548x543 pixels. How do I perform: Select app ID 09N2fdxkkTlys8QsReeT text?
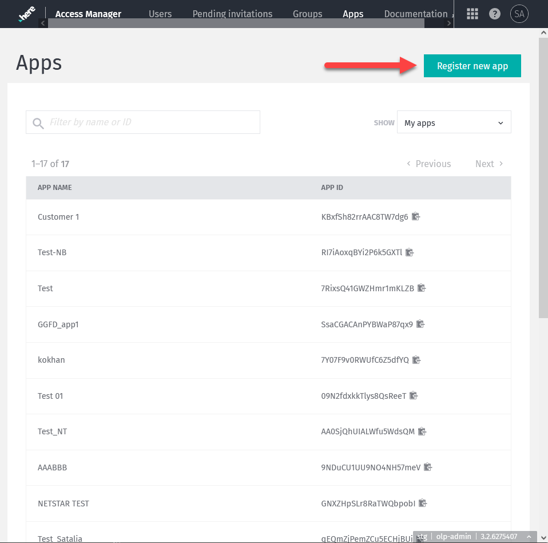(363, 396)
